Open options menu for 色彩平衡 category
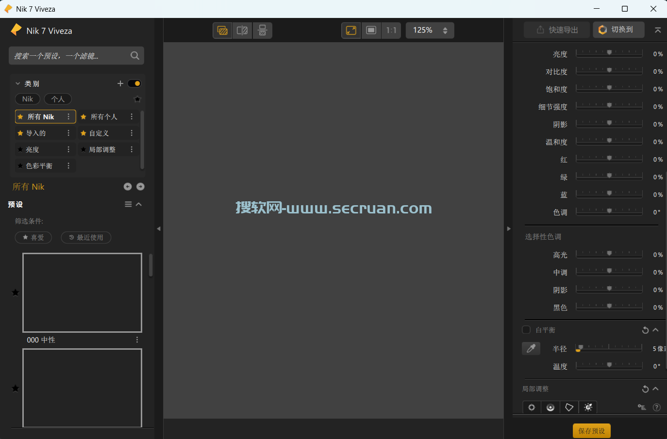The image size is (667, 439). 68,166
